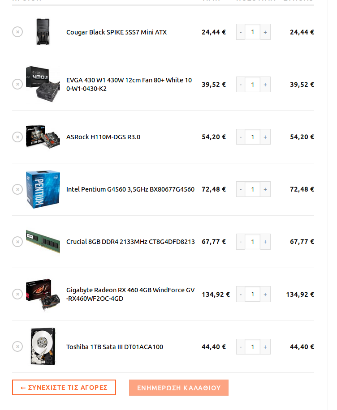Remove Gigabyte Radeon RX 460 from cart
Screen dimensions: 337x410
pyautogui.click(x=17, y=294)
